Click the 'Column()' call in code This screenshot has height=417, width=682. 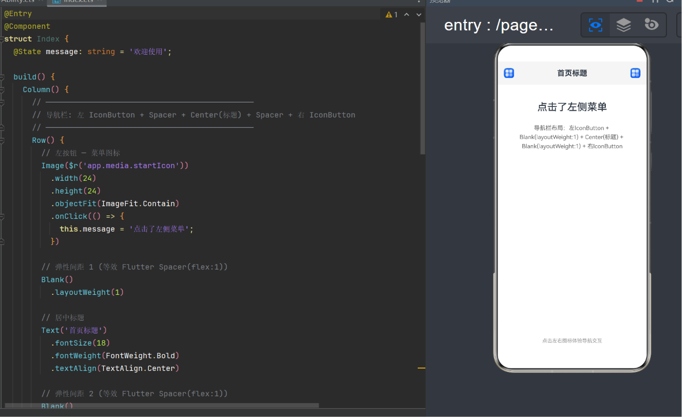point(41,89)
